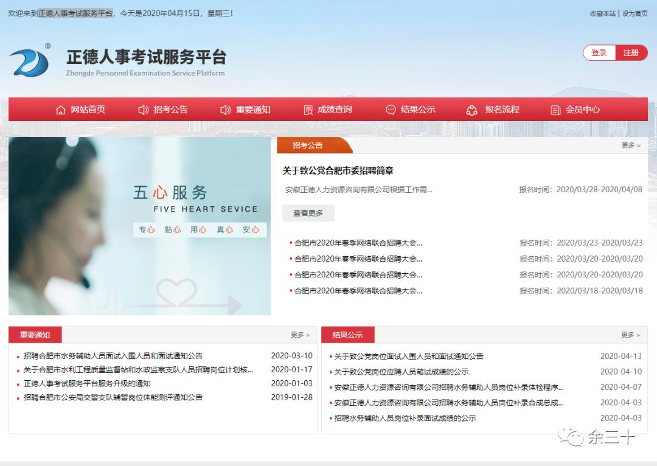
Task: Click the chat bubble icon beside 结果公示
Action: point(389,110)
